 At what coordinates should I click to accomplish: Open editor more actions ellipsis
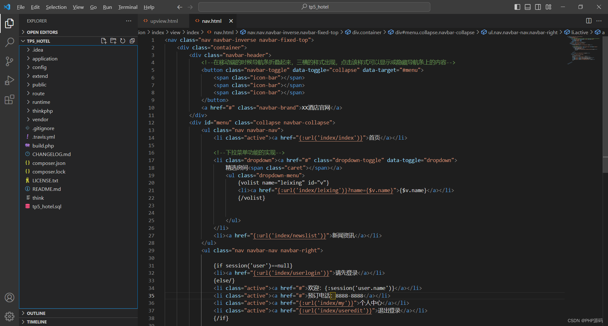599,21
